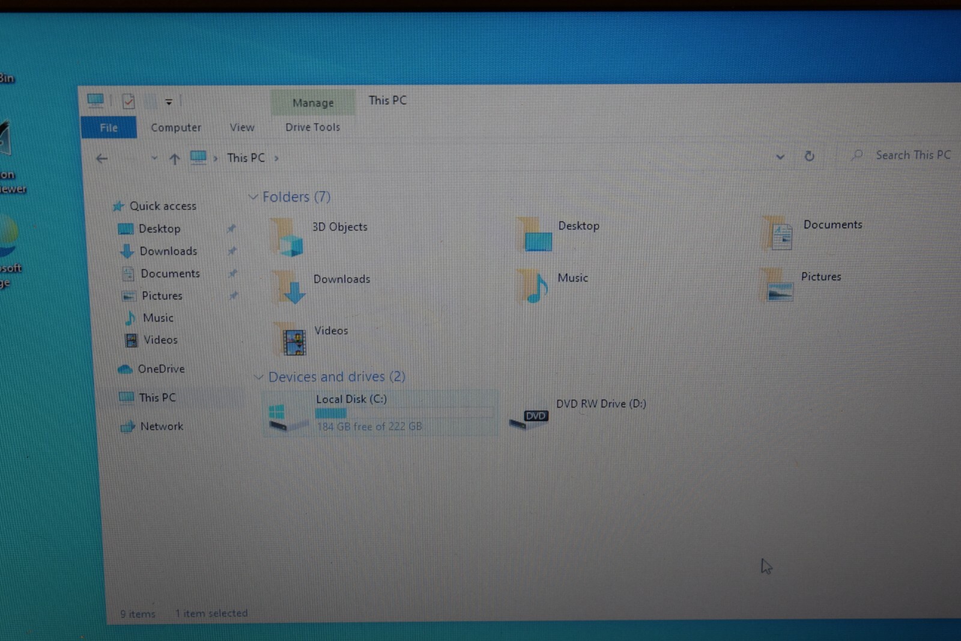Screen dimensions: 961x641
Task: Click This PC in the address breadcrumb
Action: (246, 157)
